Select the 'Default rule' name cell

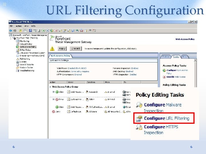point(76,112)
